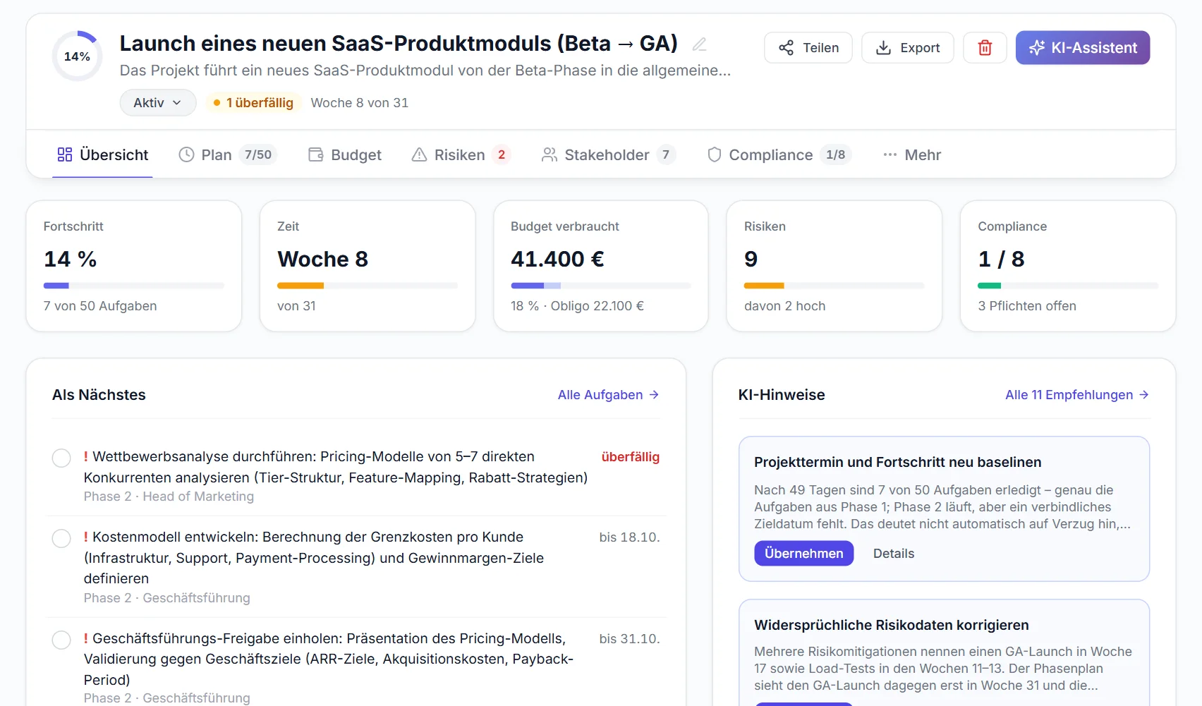Expand the Mehr overflow menu
The image size is (1202, 706).
[912, 154]
